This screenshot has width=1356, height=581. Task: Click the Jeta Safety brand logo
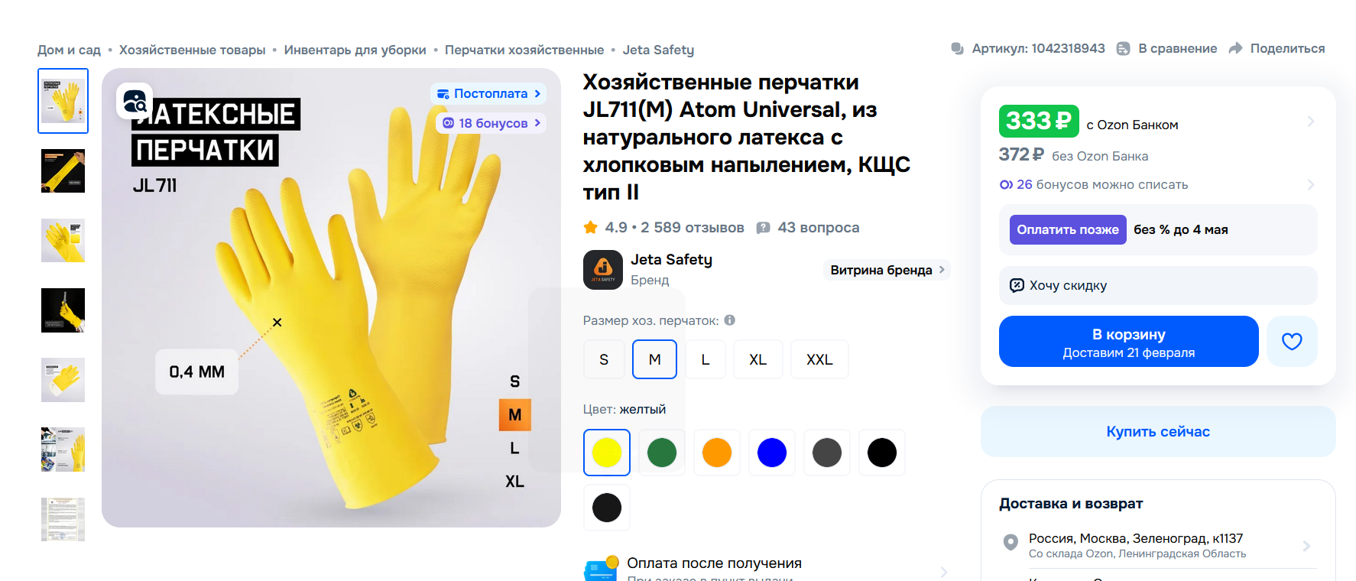coord(603,270)
